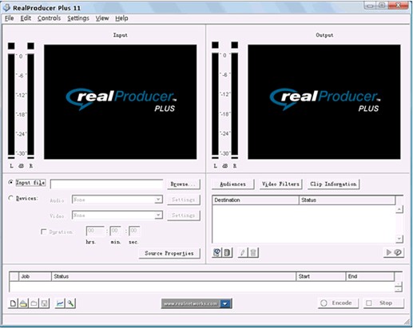
Task: Click the Duration hours field
Action: click(95, 231)
